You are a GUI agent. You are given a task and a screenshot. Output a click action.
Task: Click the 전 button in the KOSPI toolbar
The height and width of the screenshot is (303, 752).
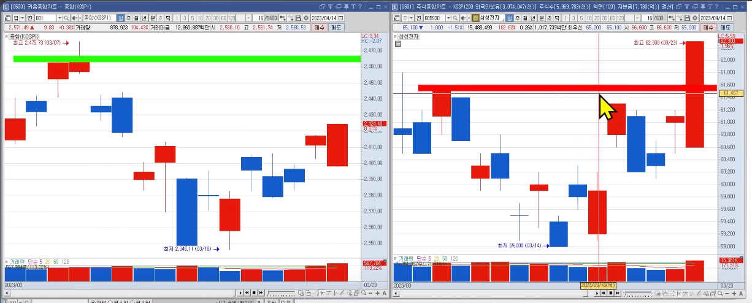coord(29,18)
